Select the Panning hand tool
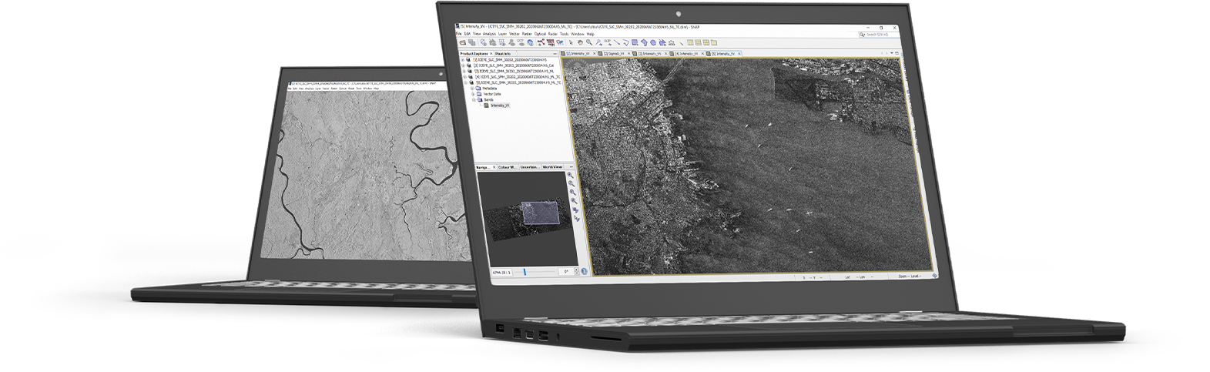Image resolution: width=1210 pixels, height=372 pixels. (x=580, y=42)
